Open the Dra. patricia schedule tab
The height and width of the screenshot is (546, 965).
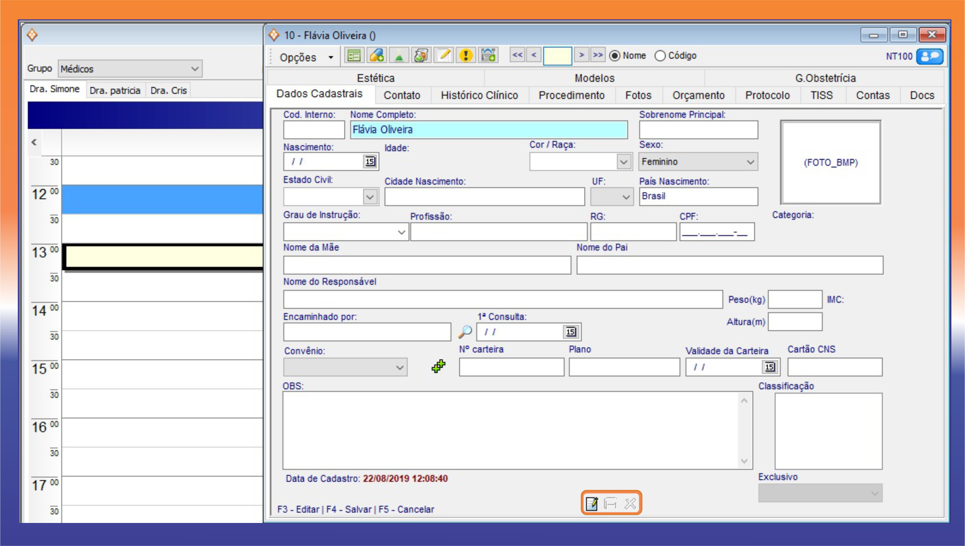(x=115, y=91)
